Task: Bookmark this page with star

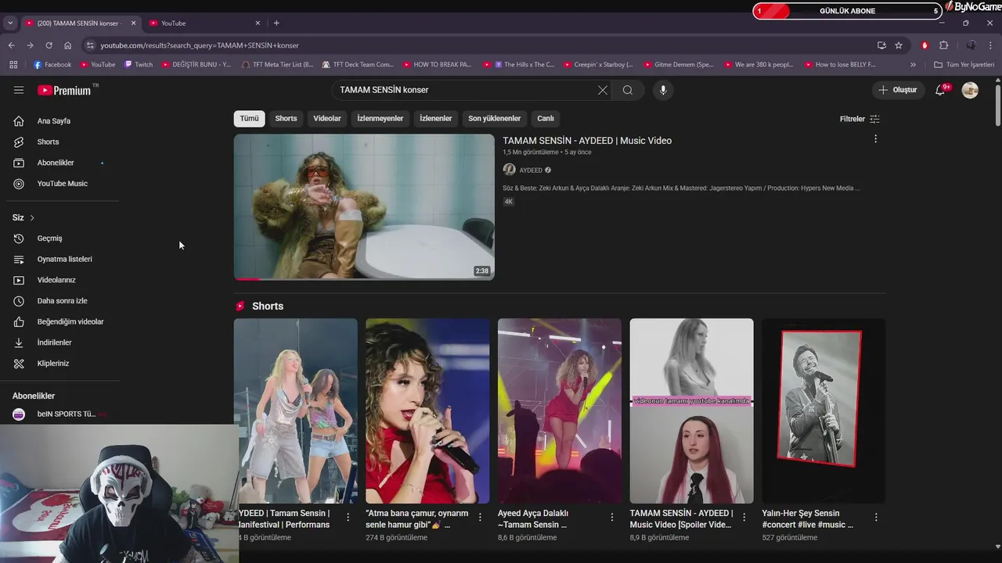Action: tap(899, 45)
